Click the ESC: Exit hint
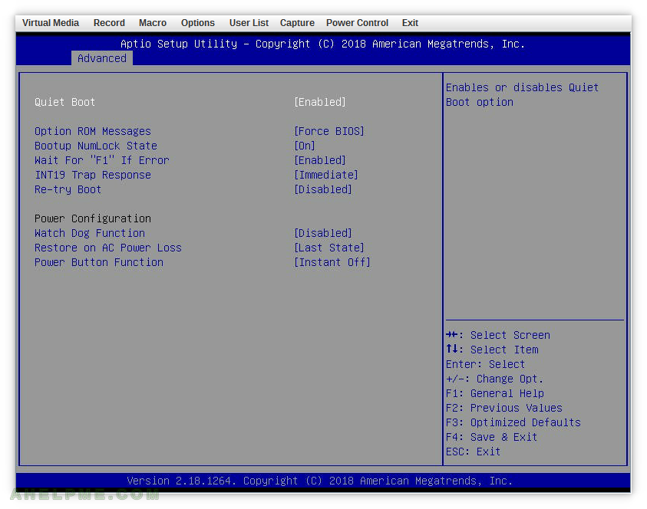Image resolution: width=647 pixels, height=509 pixels. pyautogui.click(x=473, y=452)
